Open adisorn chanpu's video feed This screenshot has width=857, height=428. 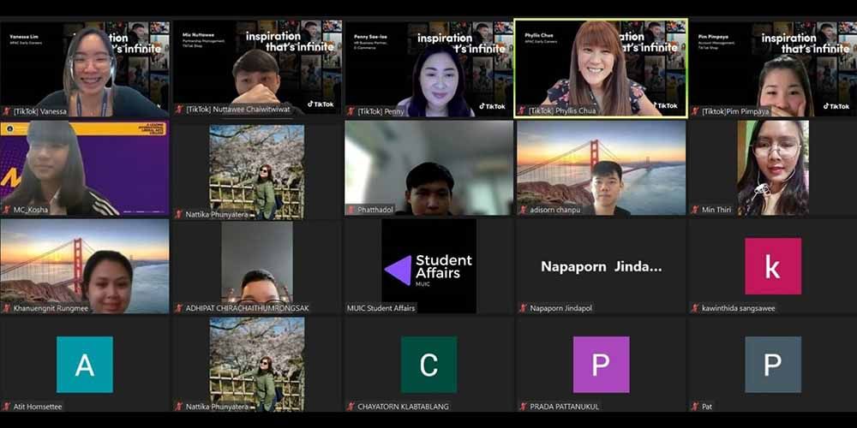coord(600,167)
